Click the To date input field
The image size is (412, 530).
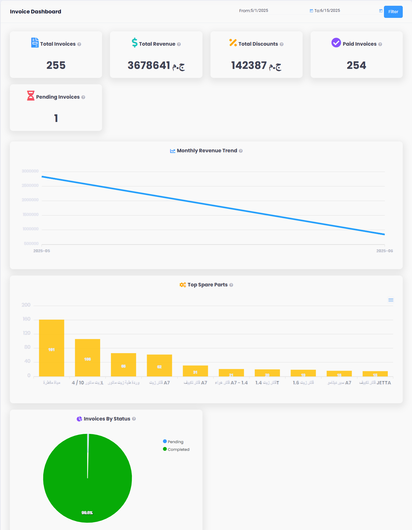coord(344,11)
